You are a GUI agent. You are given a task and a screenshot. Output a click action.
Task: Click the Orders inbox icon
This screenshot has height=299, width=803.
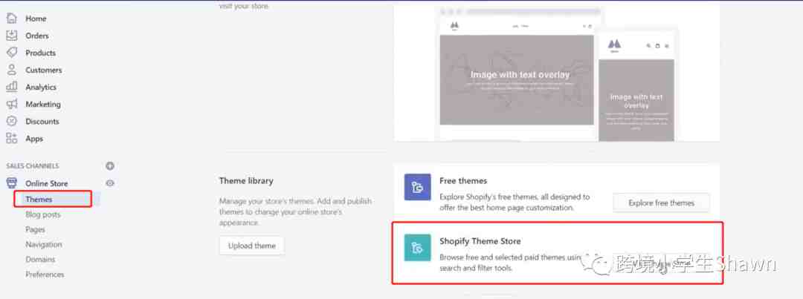tap(12, 36)
